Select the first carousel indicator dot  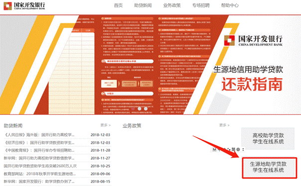click(133, 108)
